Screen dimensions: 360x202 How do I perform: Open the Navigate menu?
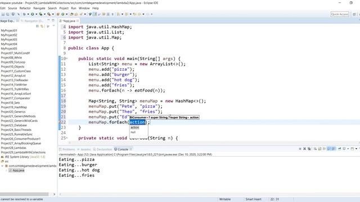point(39,8)
